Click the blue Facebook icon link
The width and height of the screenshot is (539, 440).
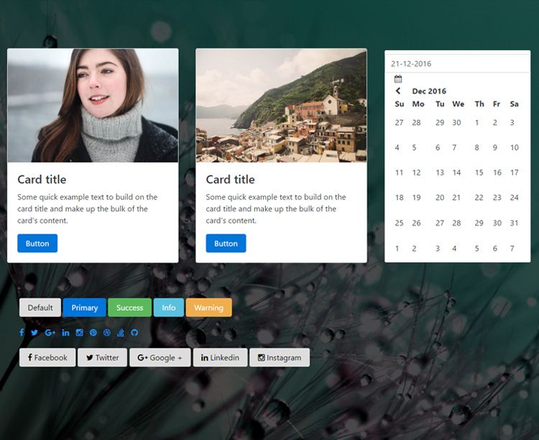(x=22, y=332)
